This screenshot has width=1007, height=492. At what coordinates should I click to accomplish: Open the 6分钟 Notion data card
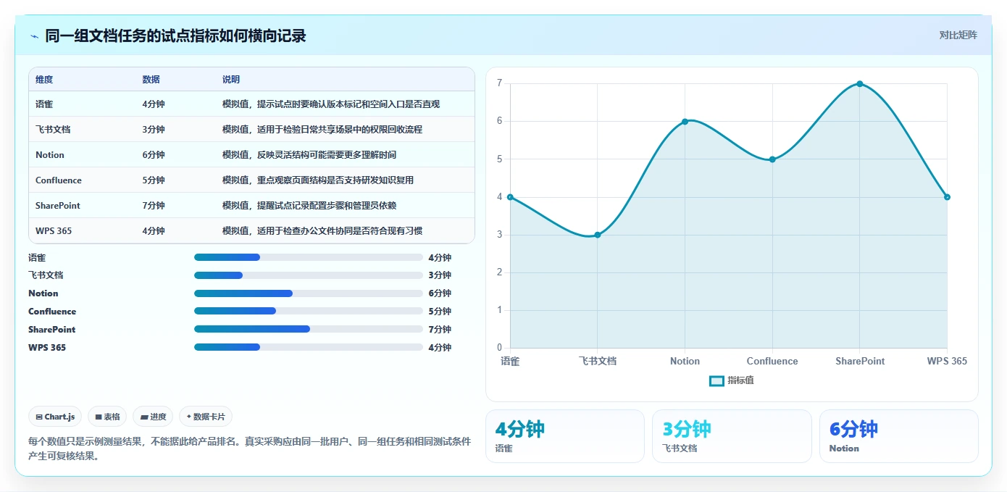coord(899,436)
